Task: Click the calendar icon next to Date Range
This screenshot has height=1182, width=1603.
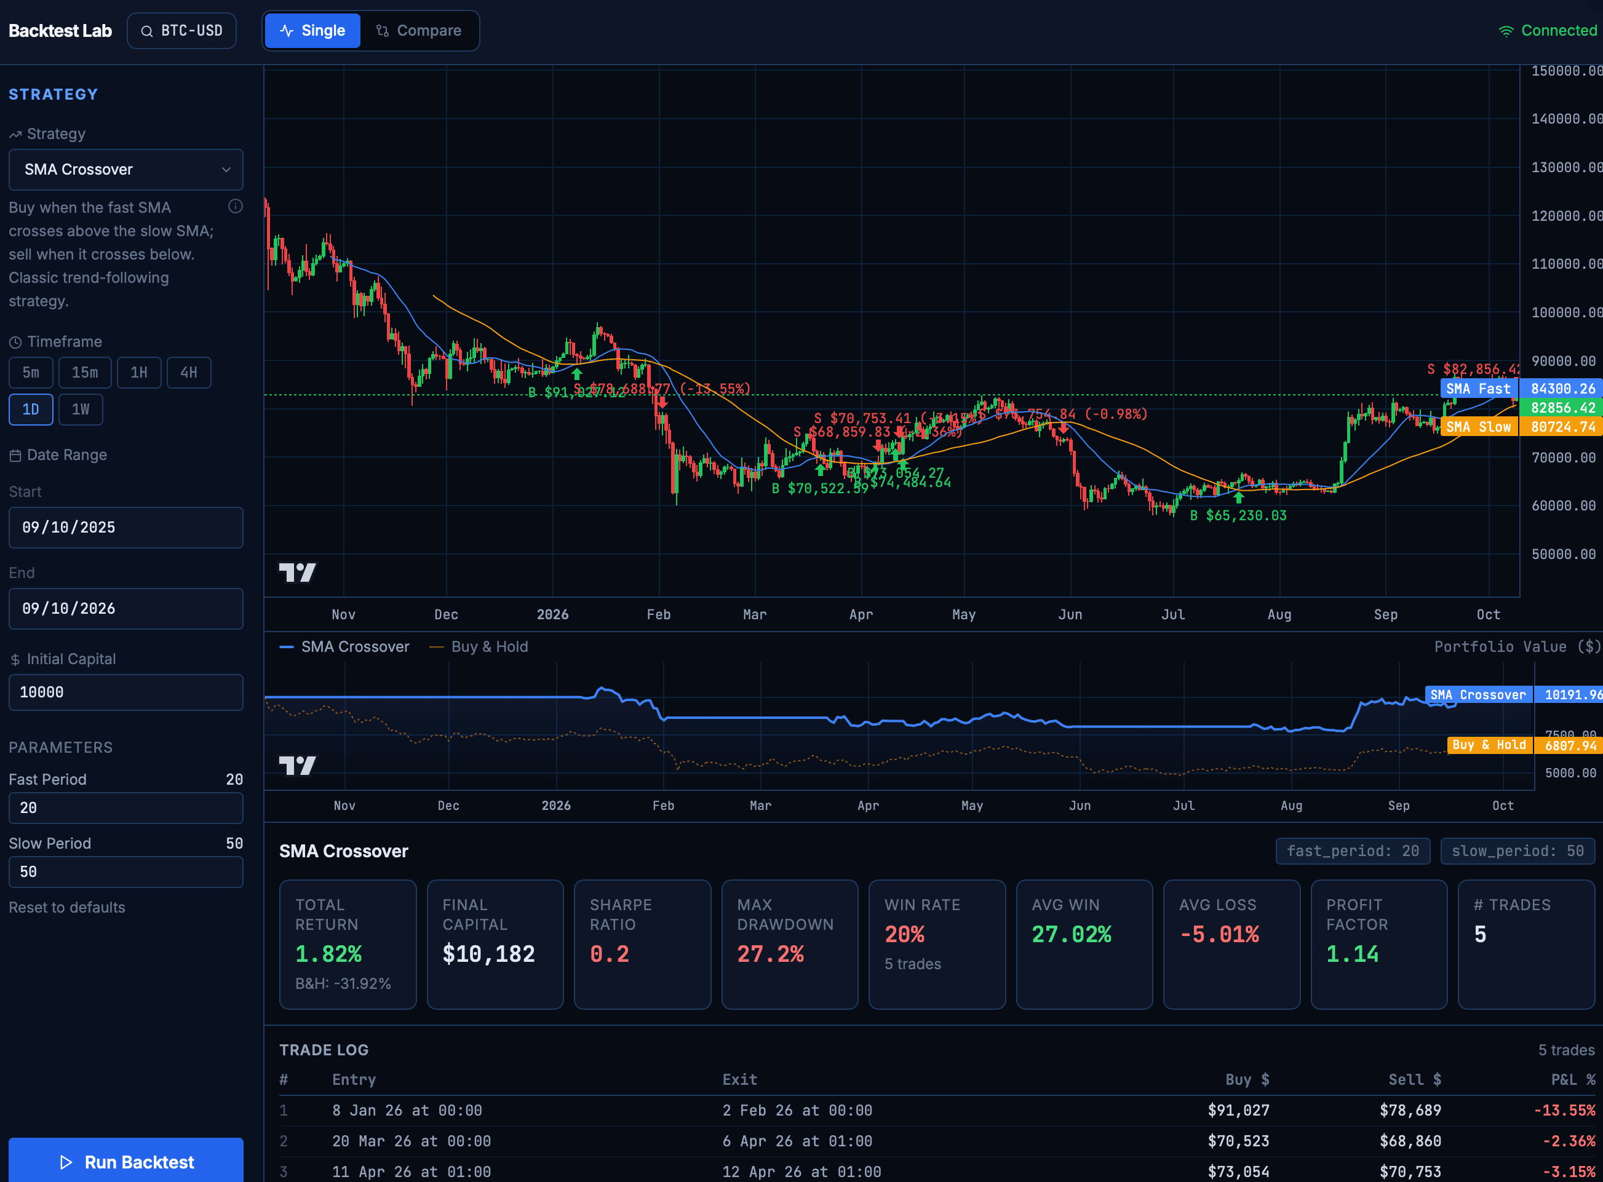Action: 15,455
